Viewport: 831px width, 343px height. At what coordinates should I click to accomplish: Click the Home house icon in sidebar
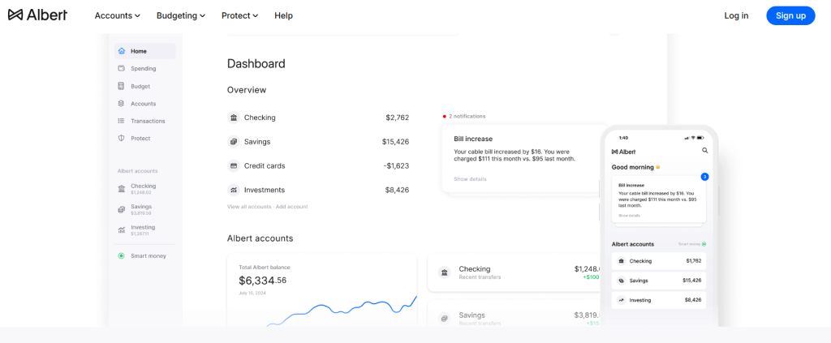(x=122, y=51)
